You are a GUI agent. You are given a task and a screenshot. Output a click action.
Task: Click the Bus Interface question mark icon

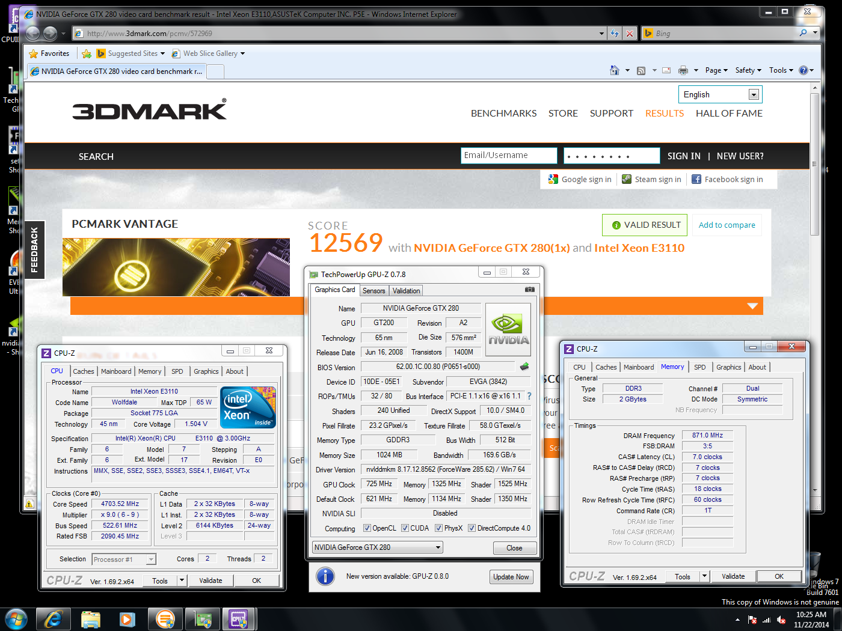[529, 396]
